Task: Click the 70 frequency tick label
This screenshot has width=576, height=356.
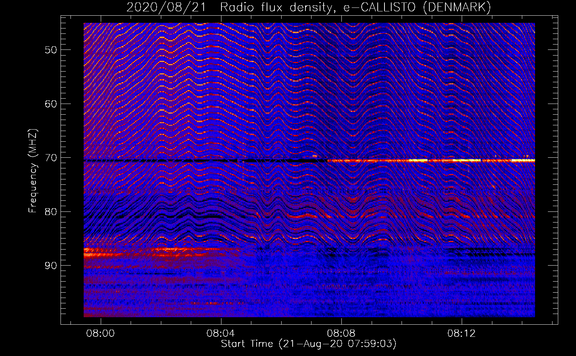Action: point(51,158)
